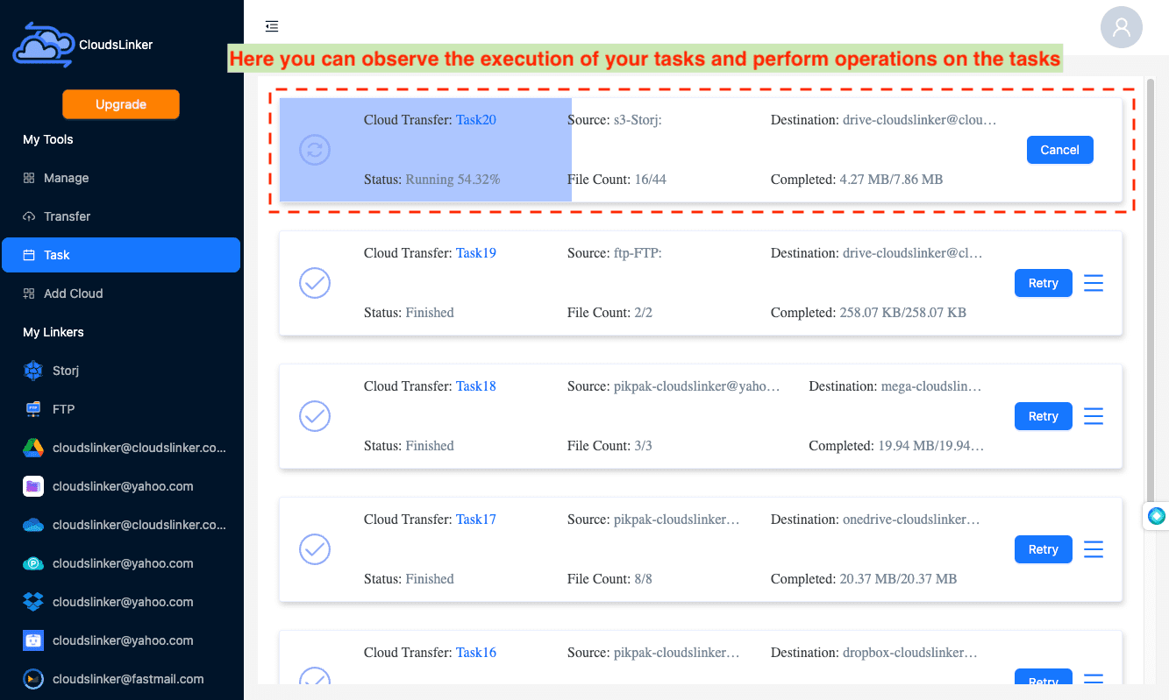Open the Task20 link
The image size is (1169, 700).
pyautogui.click(x=476, y=119)
